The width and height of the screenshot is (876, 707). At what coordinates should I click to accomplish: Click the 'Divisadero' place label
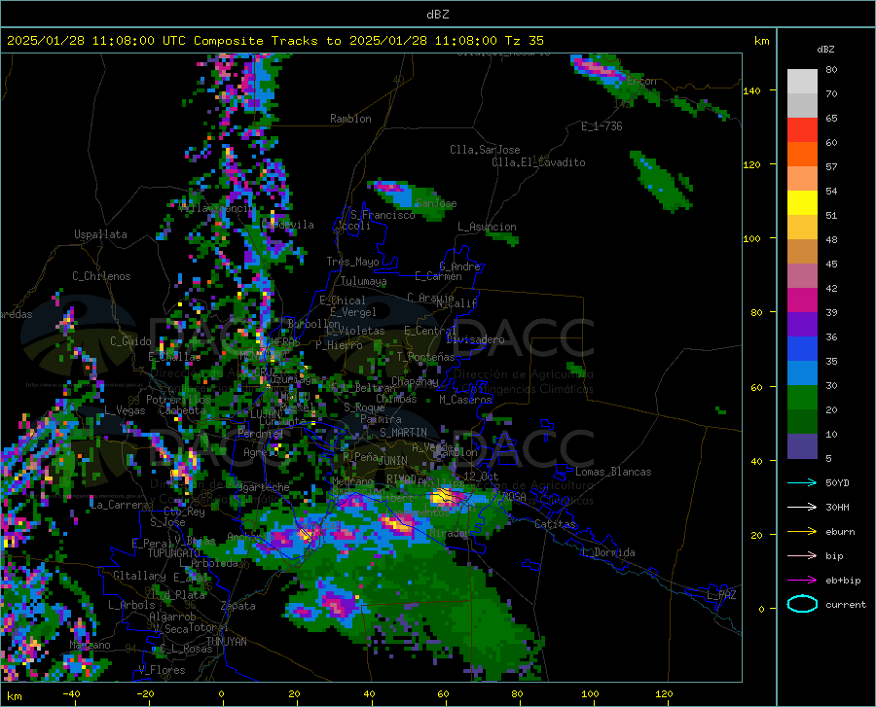475,339
